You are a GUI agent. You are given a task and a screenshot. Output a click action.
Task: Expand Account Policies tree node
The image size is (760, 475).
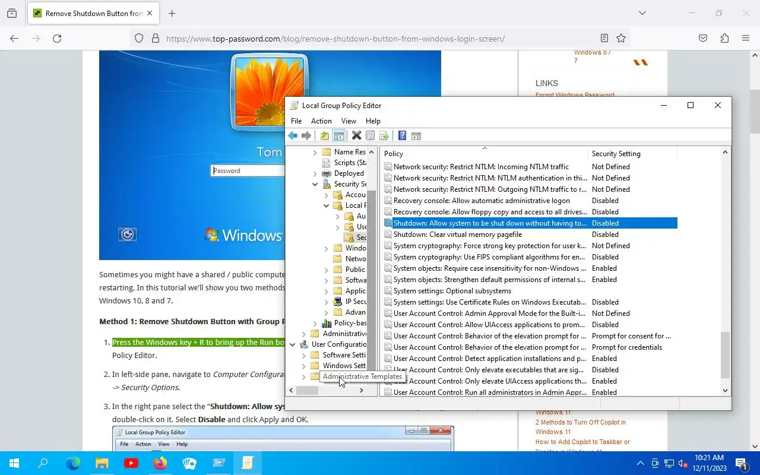coord(326,195)
